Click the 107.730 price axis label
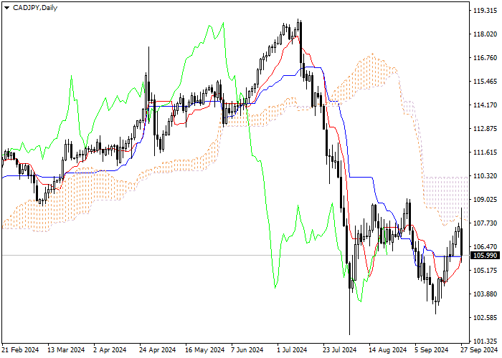Image resolution: width=502 pixels, height=358 pixels. [485, 223]
